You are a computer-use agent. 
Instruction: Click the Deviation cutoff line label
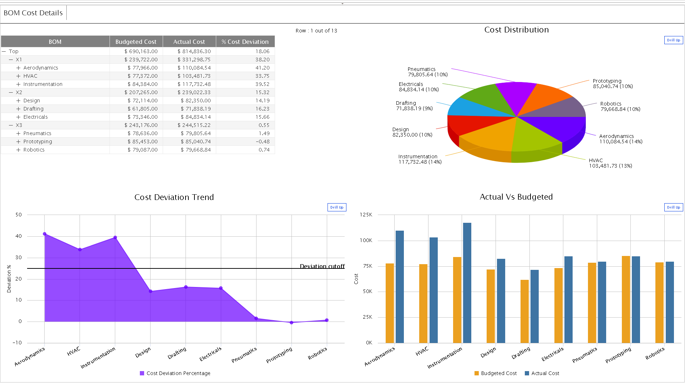tap(322, 266)
